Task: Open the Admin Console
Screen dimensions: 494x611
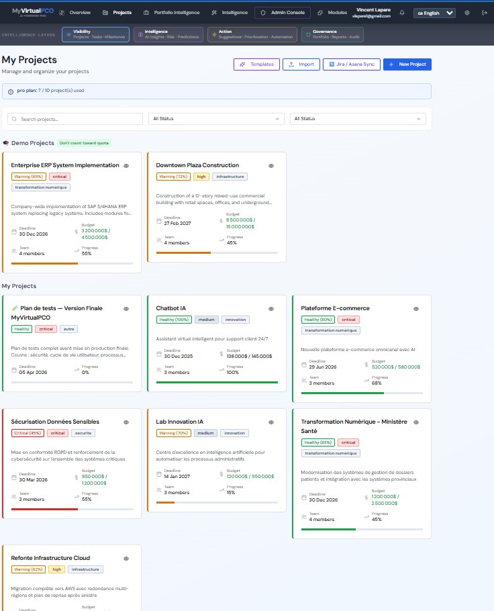Action: [283, 13]
